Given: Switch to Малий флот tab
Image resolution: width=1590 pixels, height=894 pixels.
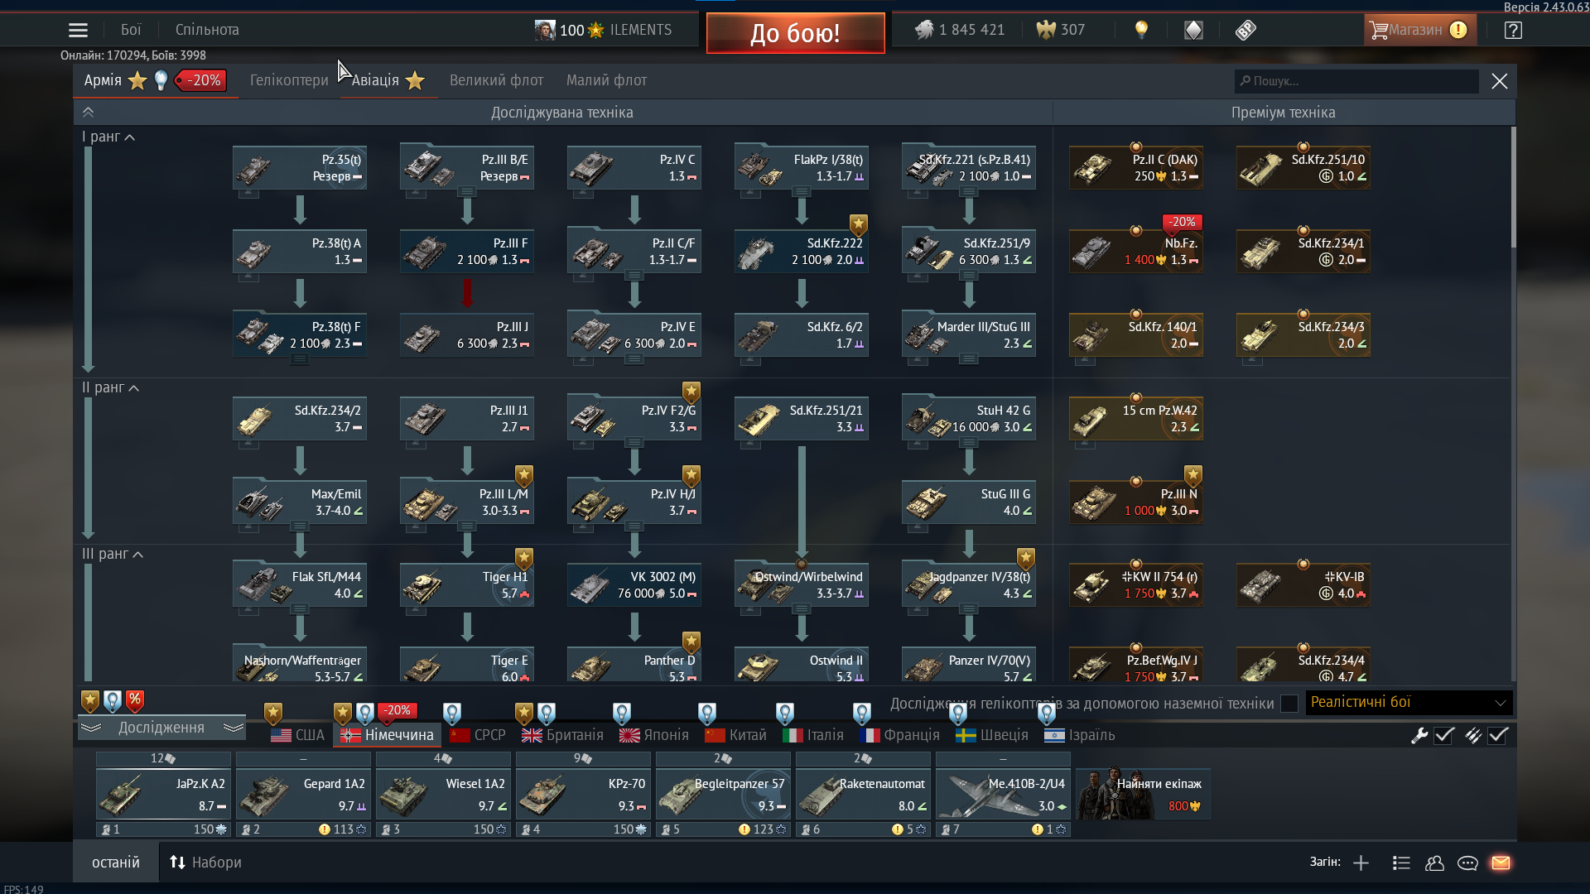Looking at the screenshot, I should click(606, 80).
